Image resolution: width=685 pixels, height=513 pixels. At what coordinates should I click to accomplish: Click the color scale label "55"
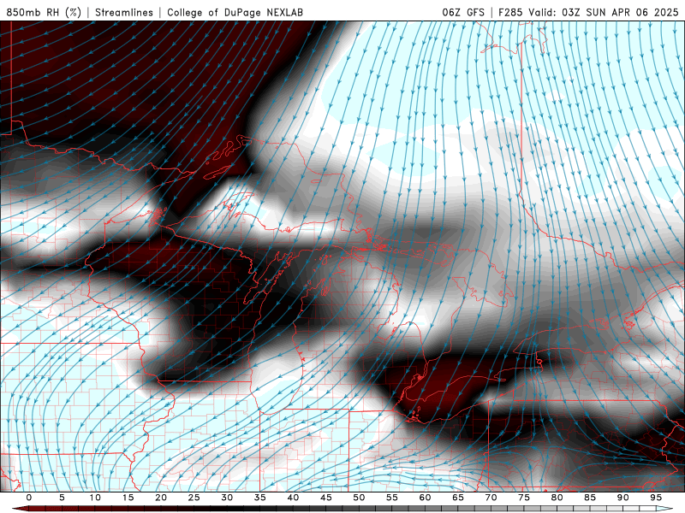[392, 498]
